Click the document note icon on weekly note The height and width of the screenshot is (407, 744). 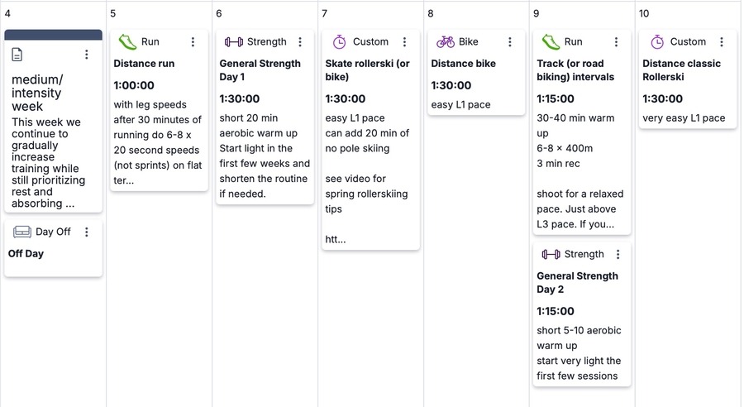[17, 55]
